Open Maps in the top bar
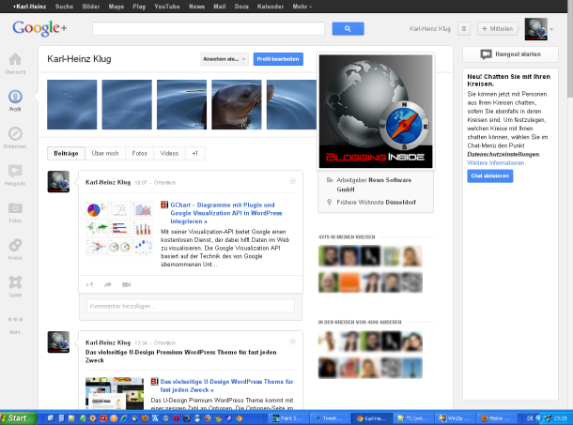This screenshot has height=425, width=573. click(116, 7)
